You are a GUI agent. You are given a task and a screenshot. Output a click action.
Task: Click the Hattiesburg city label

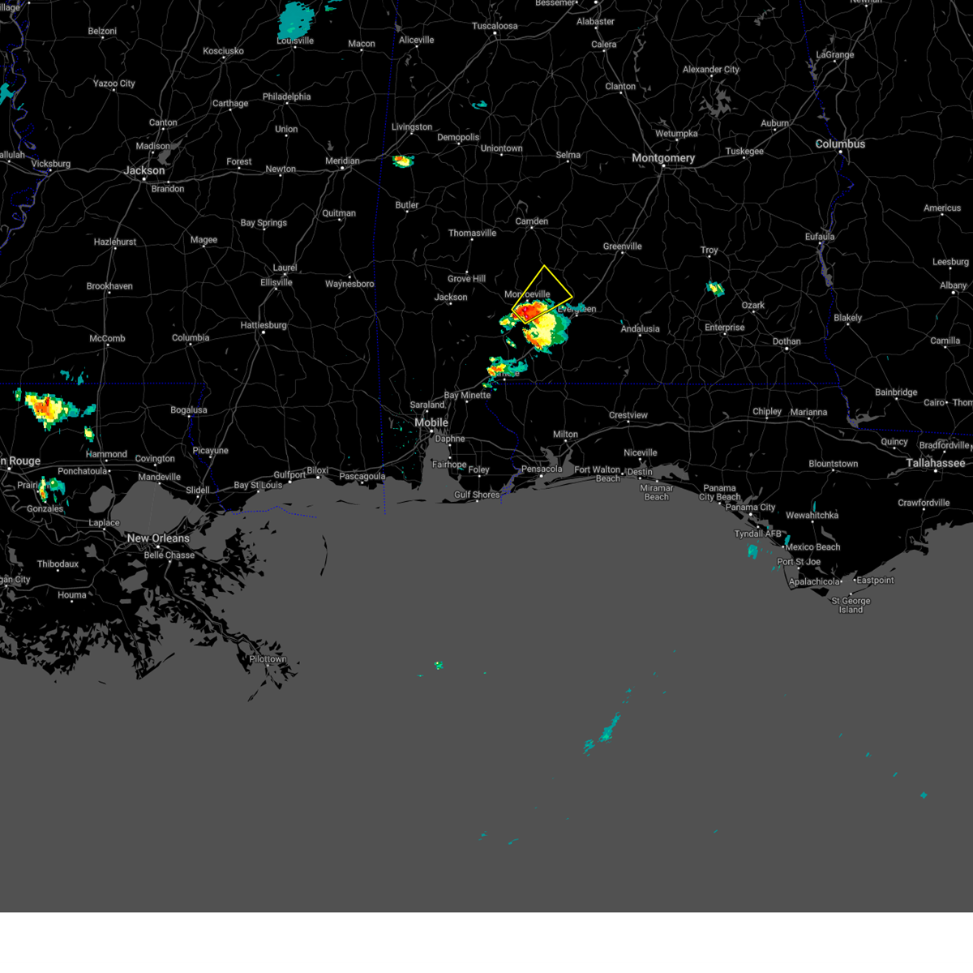[264, 325]
